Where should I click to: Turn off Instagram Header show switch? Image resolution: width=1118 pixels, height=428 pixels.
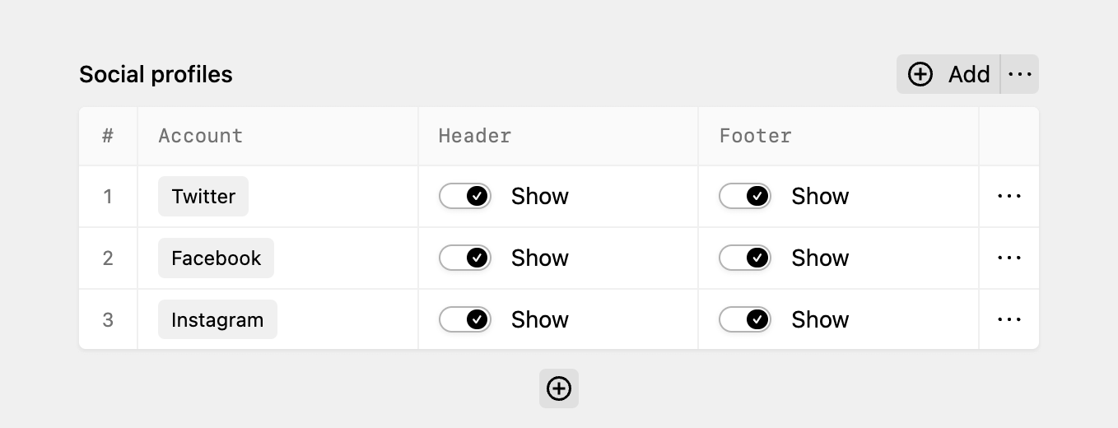pyautogui.click(x=465, y=319)
